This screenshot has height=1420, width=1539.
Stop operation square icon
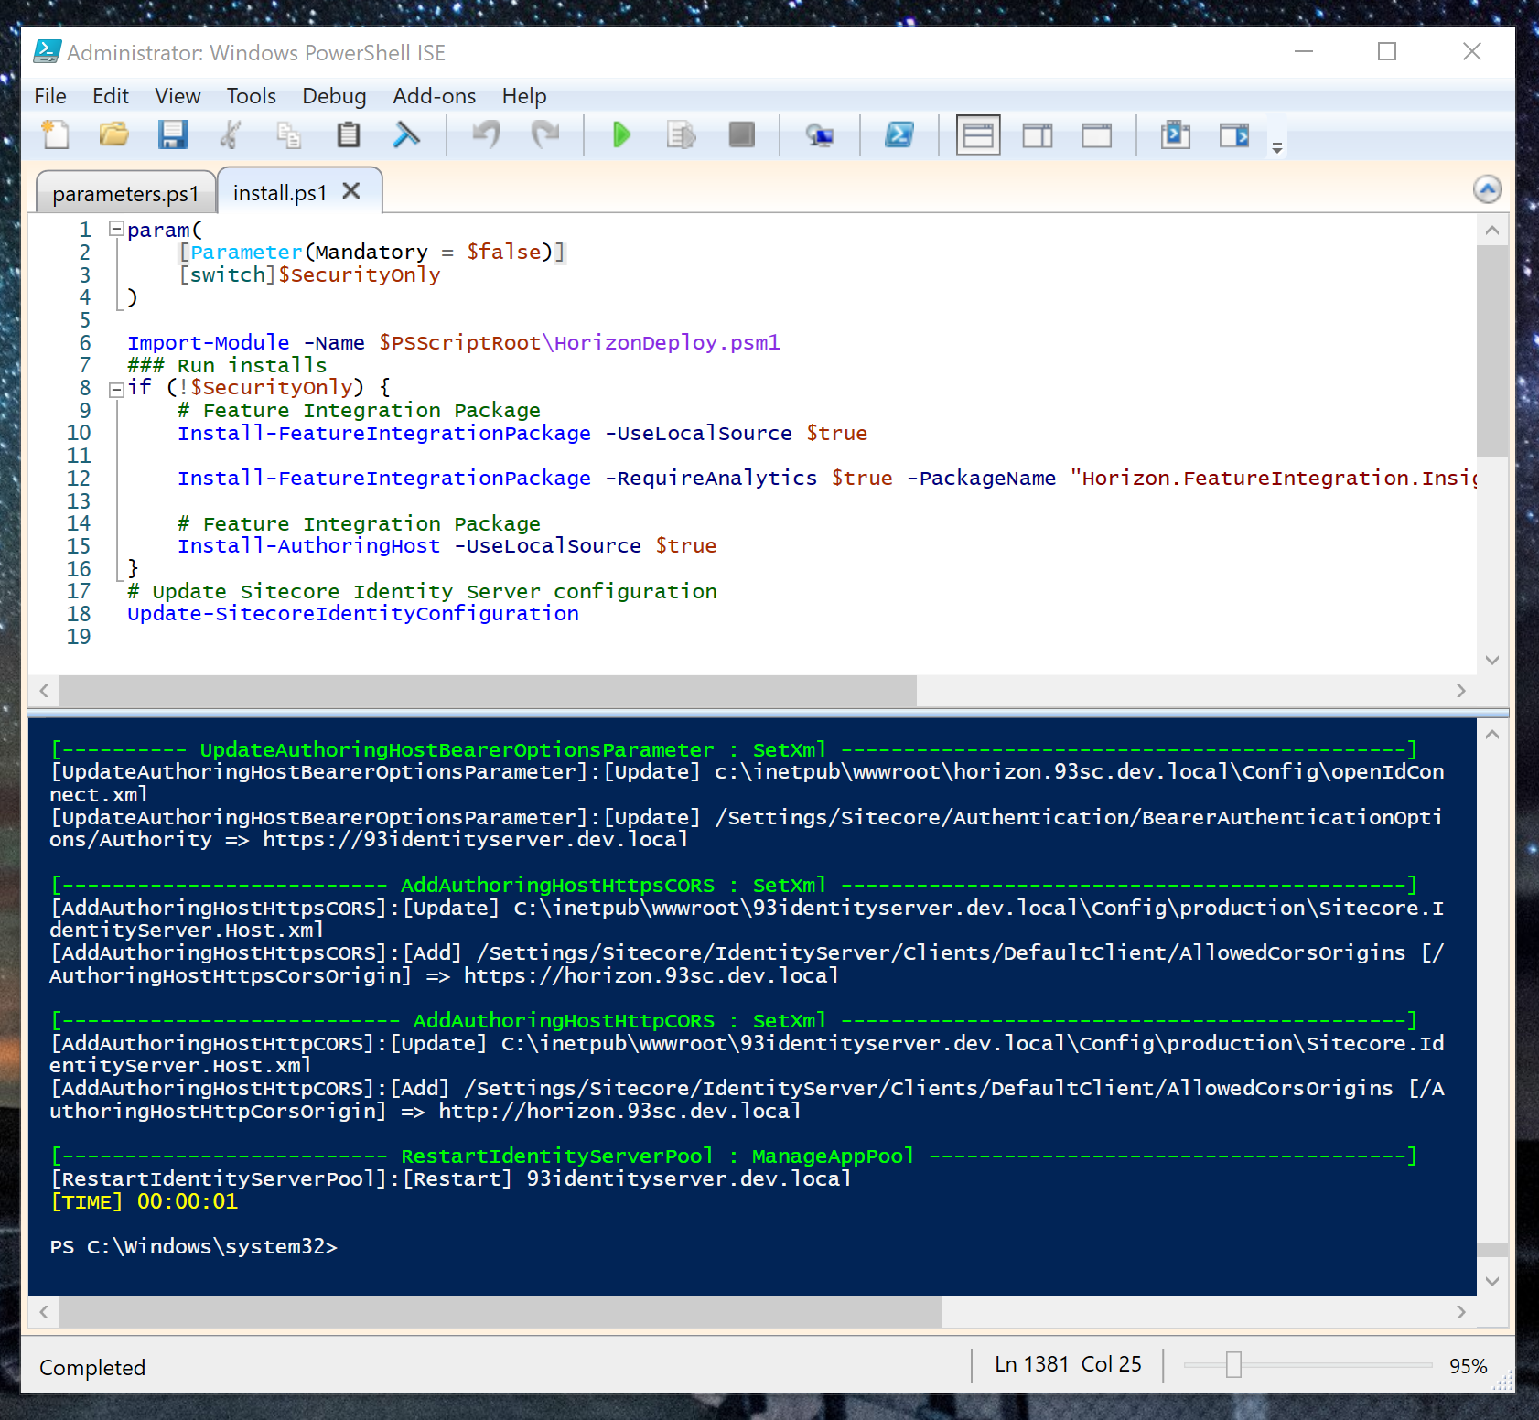[741, 135]
